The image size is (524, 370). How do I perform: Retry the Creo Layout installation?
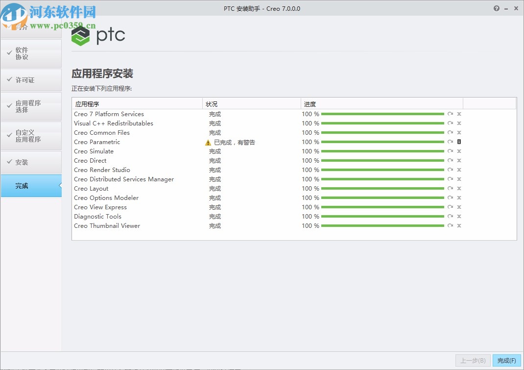[x=450, y=188]
